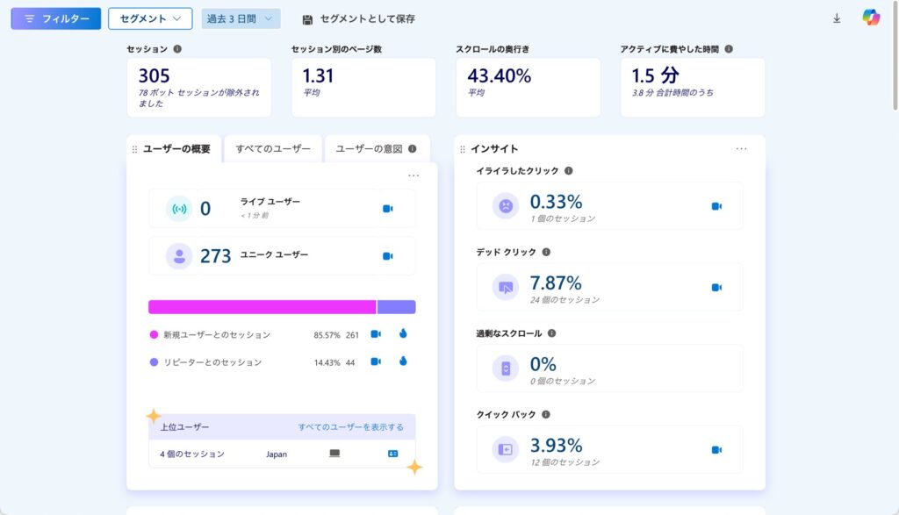This screenshot has height=515, width=899.
Task: Click info icon next to セッション
Action: (178, 49)
